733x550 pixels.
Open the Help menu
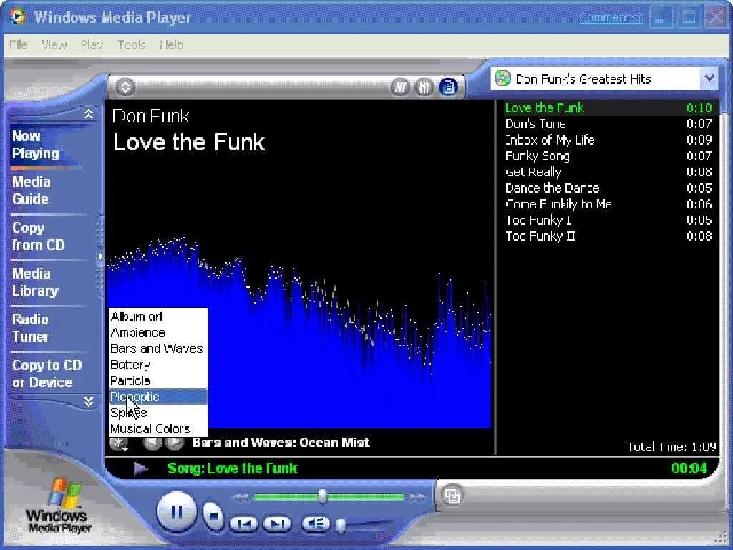click(172, 45)
